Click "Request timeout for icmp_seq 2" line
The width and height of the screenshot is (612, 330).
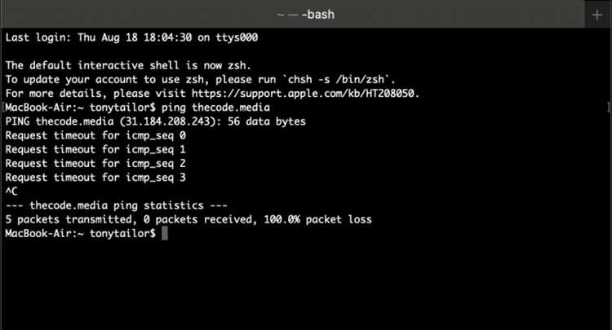pos(95,164)
